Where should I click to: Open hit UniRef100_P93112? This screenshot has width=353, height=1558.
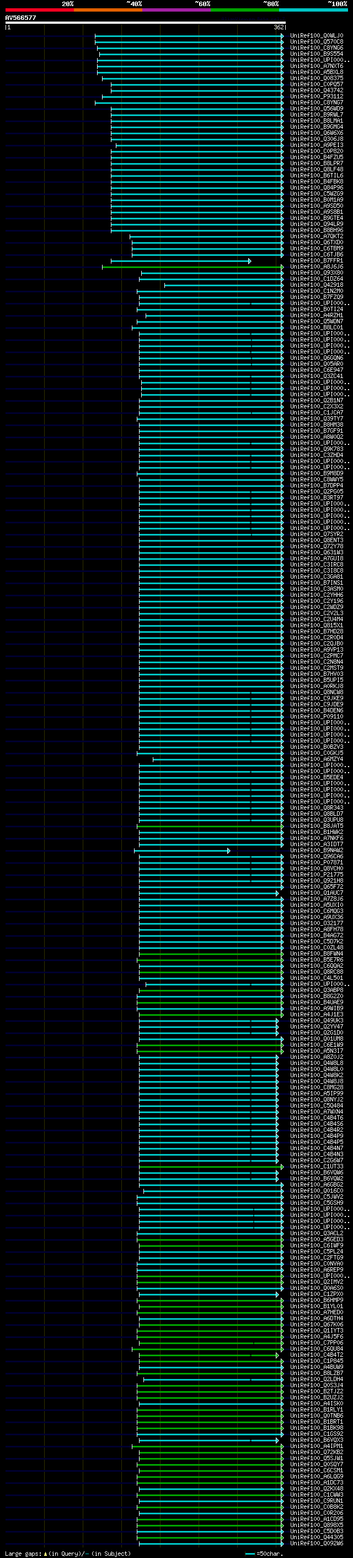tap(317, 97)
